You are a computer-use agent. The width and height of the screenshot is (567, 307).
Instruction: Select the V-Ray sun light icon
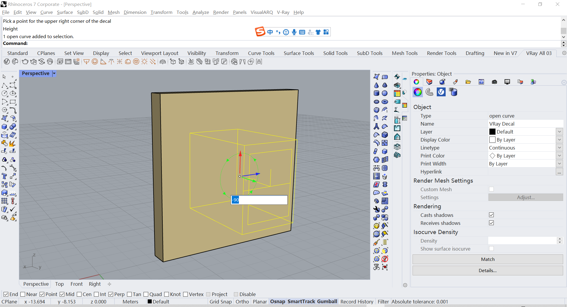(144, 62)
